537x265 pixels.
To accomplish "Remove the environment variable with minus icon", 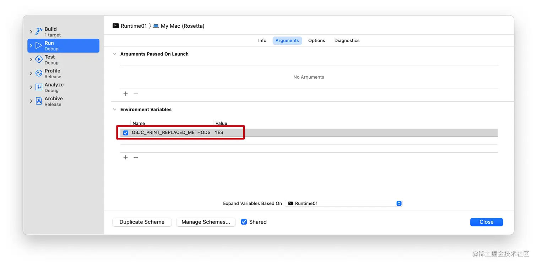I will click(x=136, y=157).
